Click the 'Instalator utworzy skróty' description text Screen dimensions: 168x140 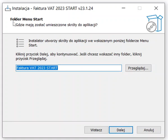(x=88, y=43)
